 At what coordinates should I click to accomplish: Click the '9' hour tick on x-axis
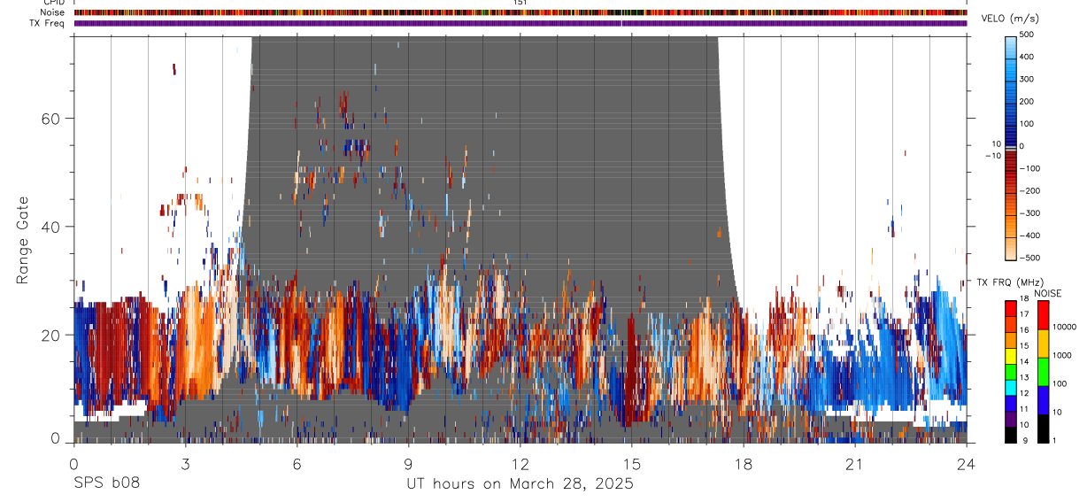(408, 463)
